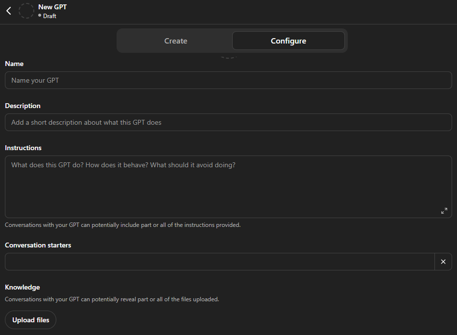Click the Draft status label
The height and width of the screenshot is (335, 457).
[x=49, y=16]
